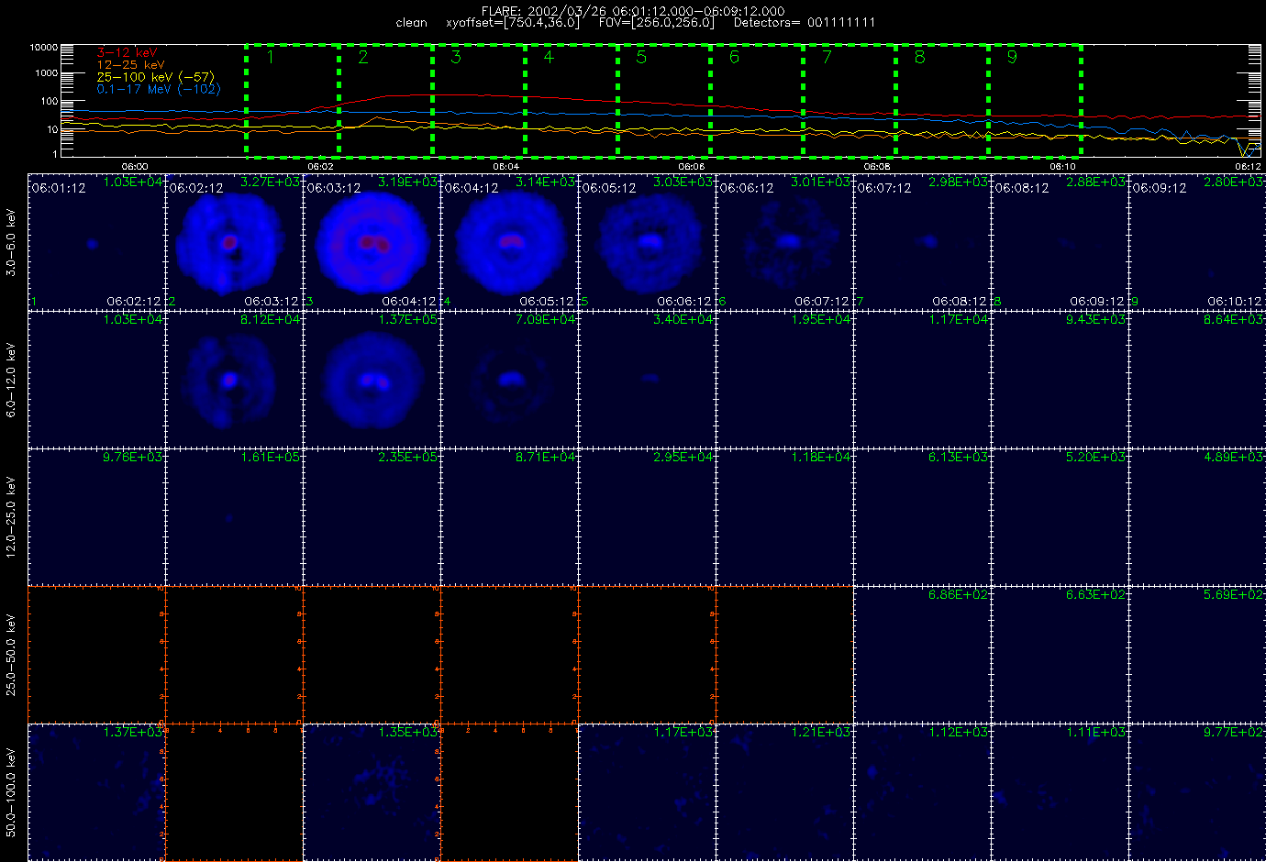Select interval 6 box in the light curve
This screenshot has width=1266, height=862.
(756, 99)
